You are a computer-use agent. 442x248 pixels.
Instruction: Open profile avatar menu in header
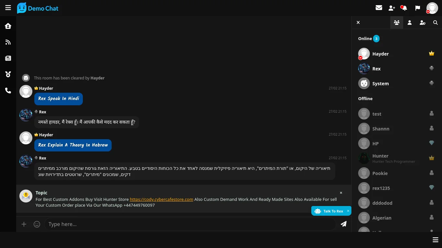(432, 8)
